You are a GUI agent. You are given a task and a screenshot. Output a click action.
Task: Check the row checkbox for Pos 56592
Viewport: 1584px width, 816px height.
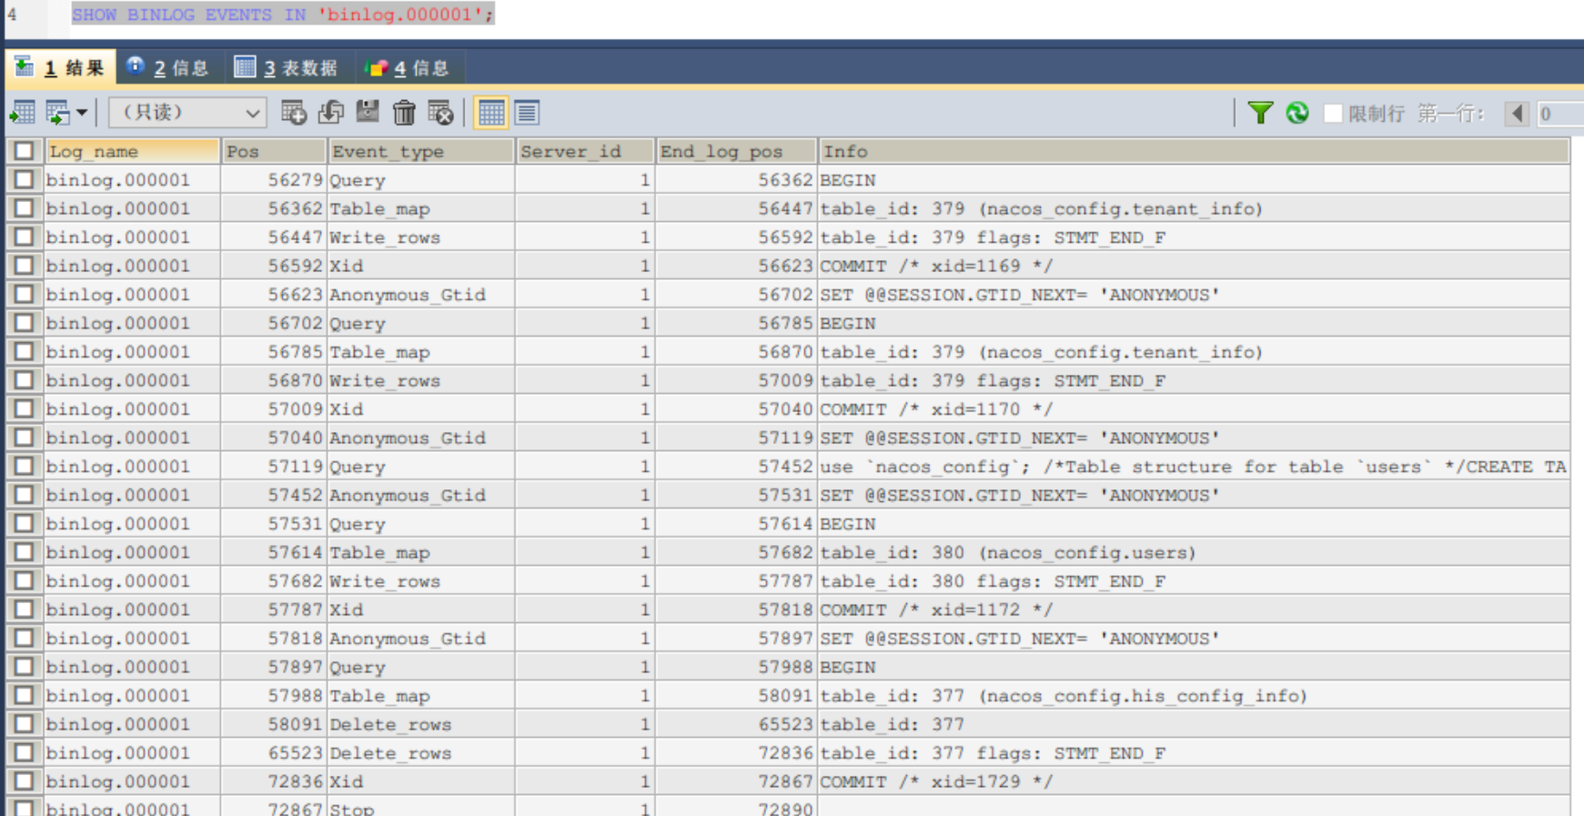pyautogui.click(x=25, y=265)
